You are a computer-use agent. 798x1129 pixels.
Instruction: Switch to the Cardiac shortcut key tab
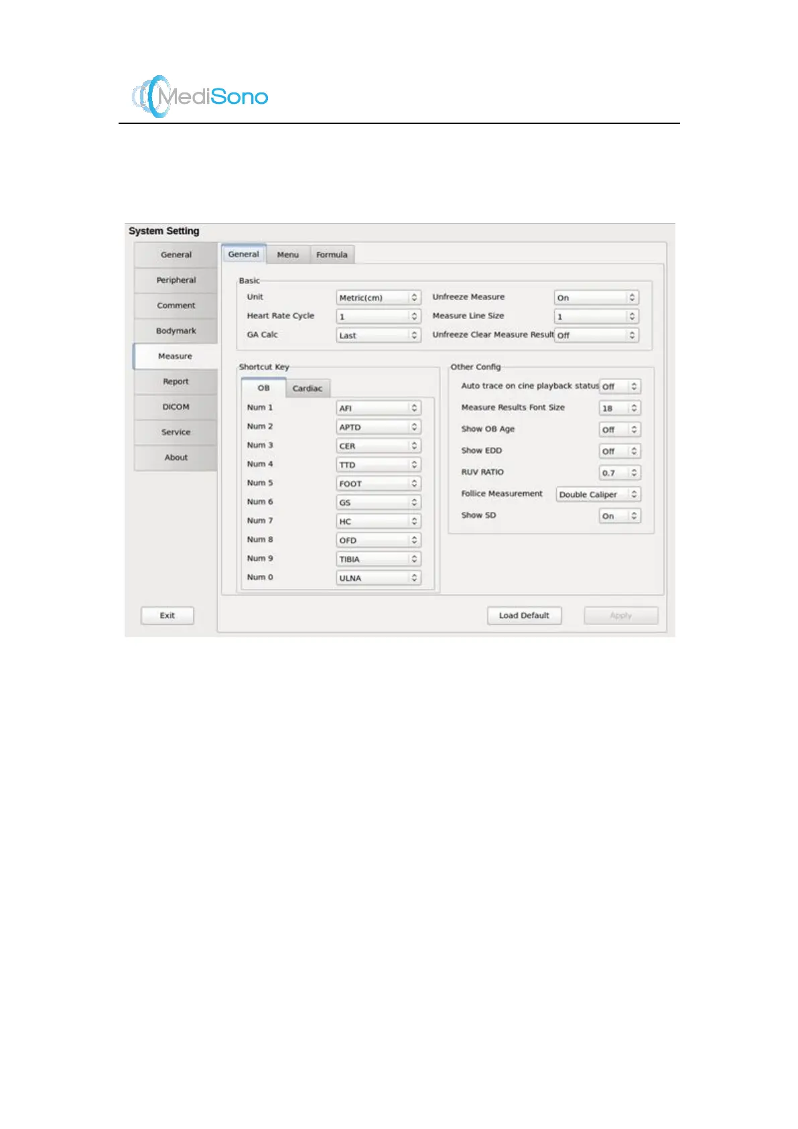[308, 389]
